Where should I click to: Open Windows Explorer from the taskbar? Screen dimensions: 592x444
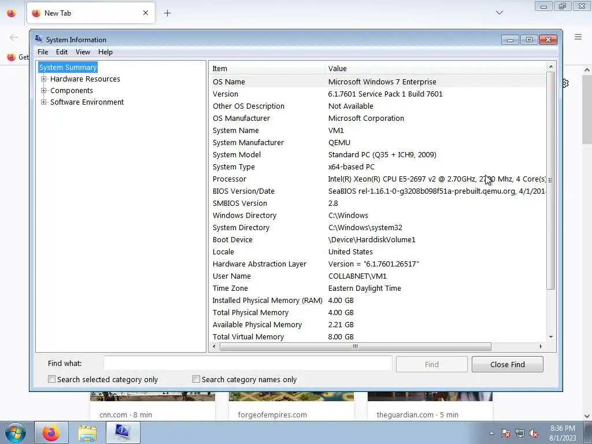point(87,432)
